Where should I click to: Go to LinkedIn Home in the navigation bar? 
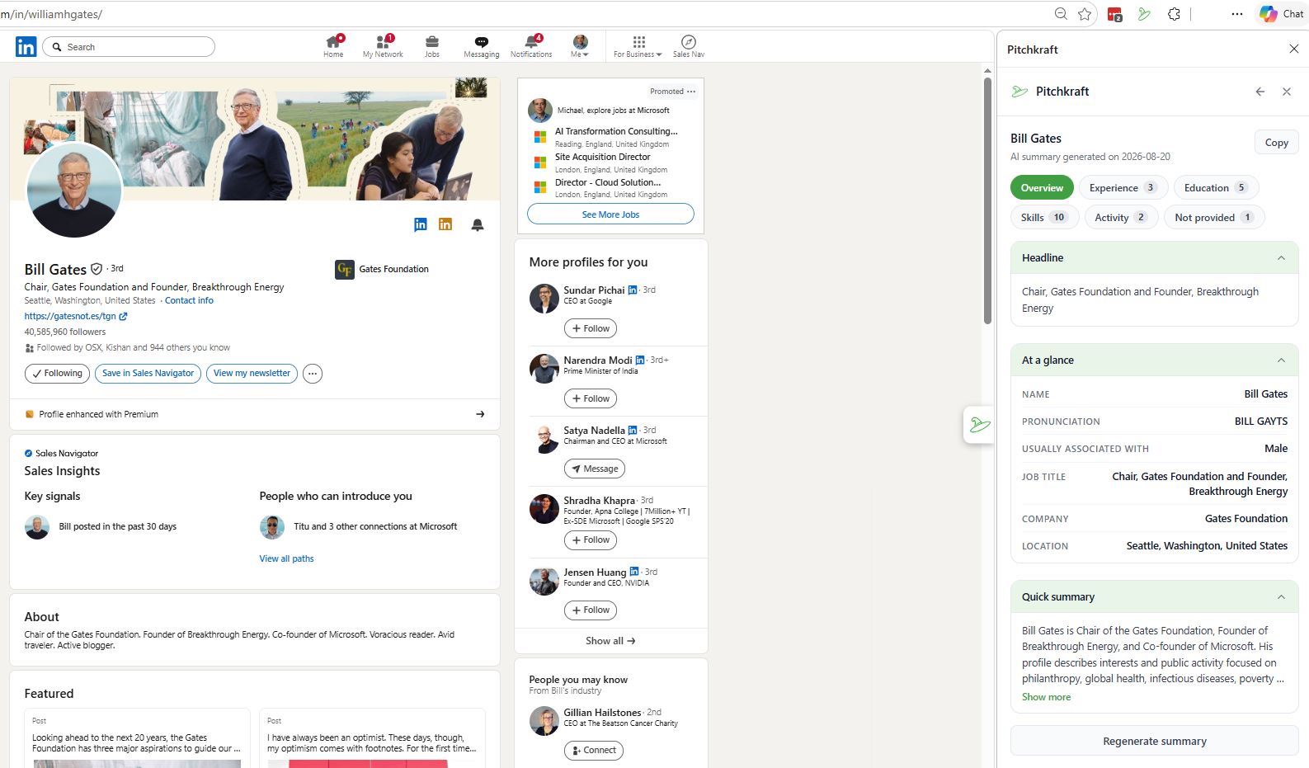(x=333, y=46)
